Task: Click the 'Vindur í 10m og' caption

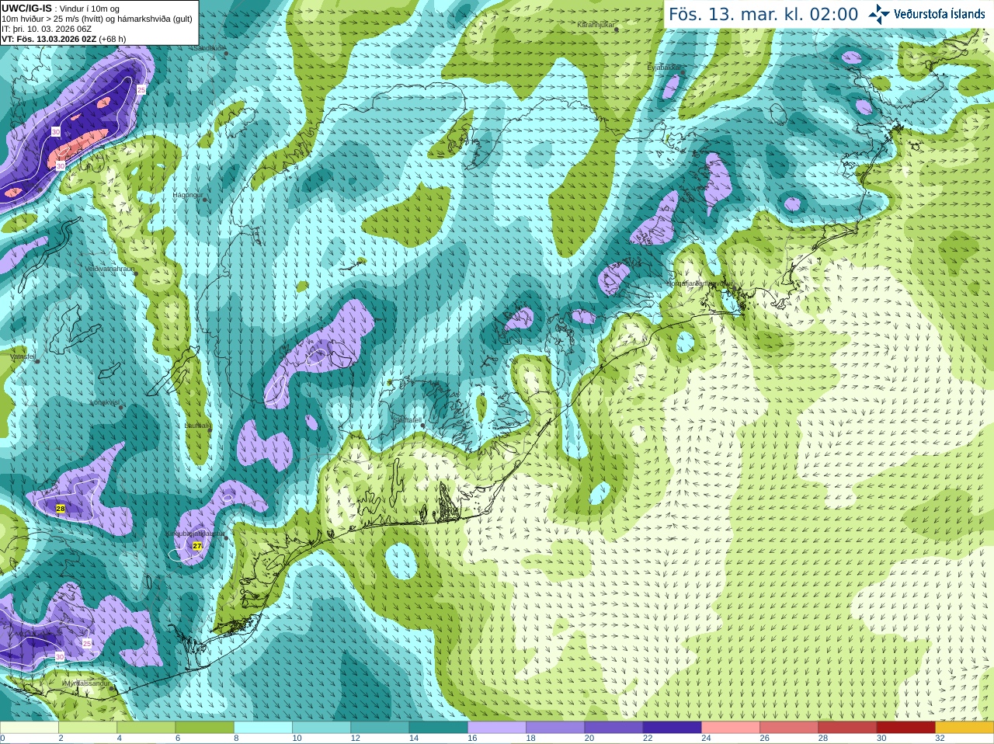Action: coord(89,9)
